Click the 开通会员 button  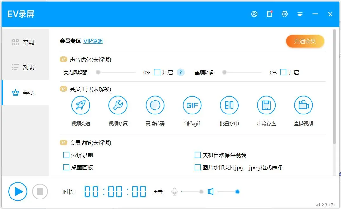coord(305,42)
